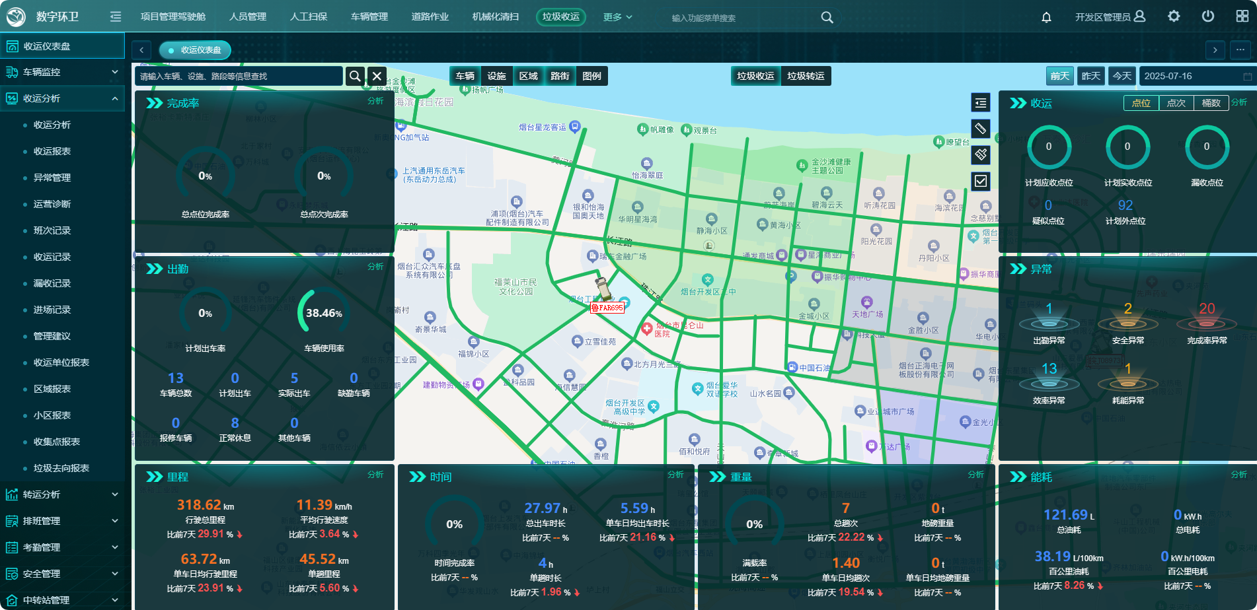This screenshot has width=1257, height=610.
Task: Switch collection panel to 桶数 mode
Action: (x=1211, y=103)
